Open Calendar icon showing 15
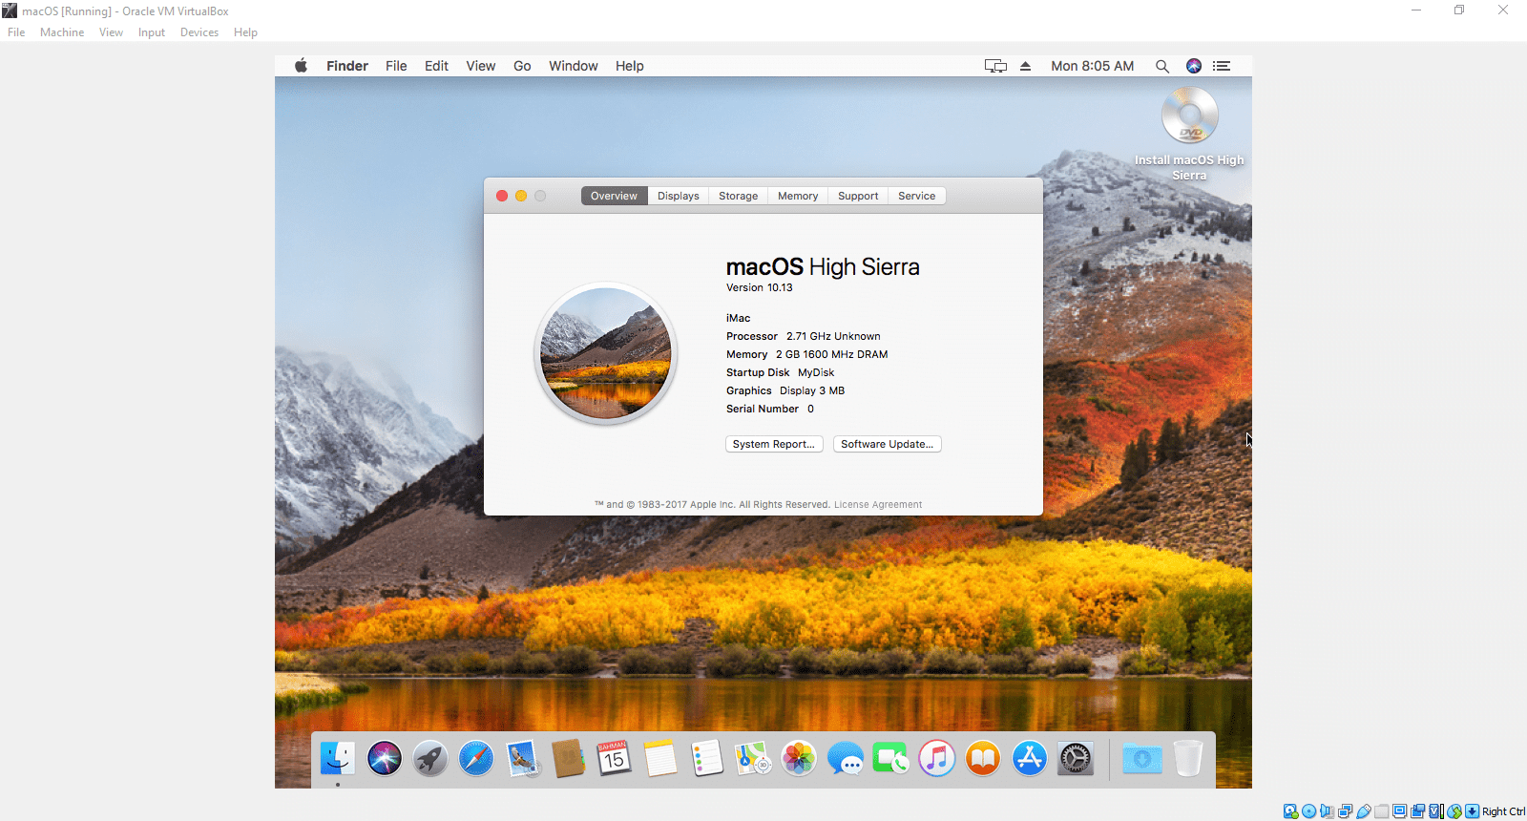 [x=614, y=759]
